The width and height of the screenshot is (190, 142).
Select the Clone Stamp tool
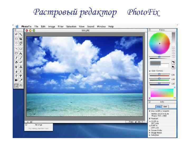pyautogui.click(x=21, y=67)
